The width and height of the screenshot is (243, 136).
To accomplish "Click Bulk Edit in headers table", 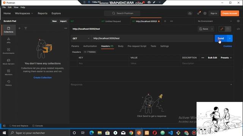I will pos(213,58).
